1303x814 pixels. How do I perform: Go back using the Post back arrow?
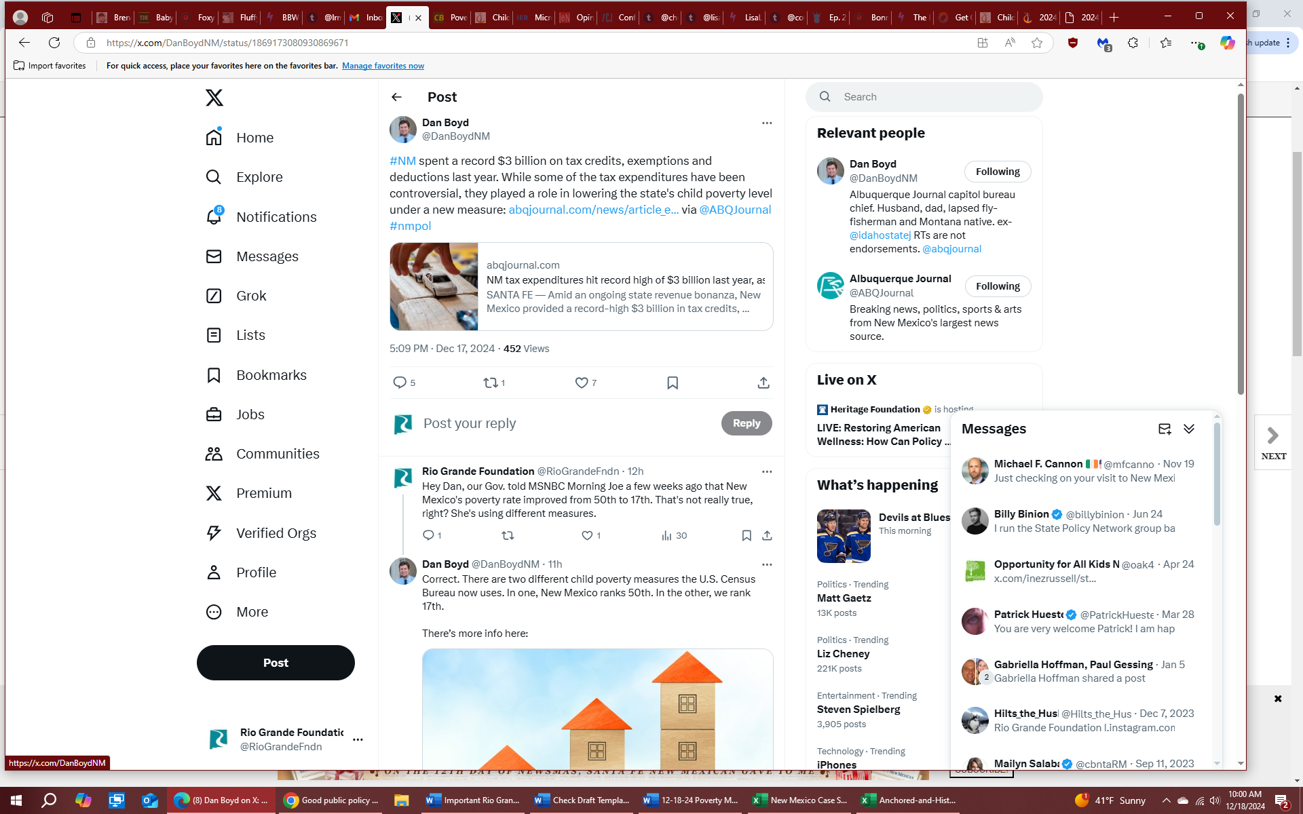tap(397, 97)
